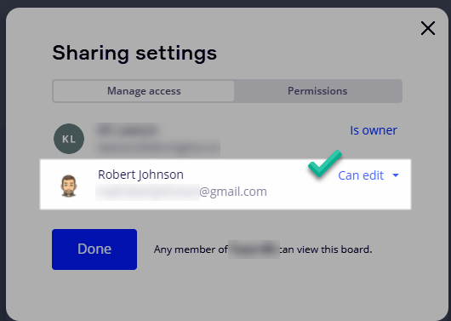451x321 pixels.
Task: Click the text saying members can view this board
Action: pos(263,249)
